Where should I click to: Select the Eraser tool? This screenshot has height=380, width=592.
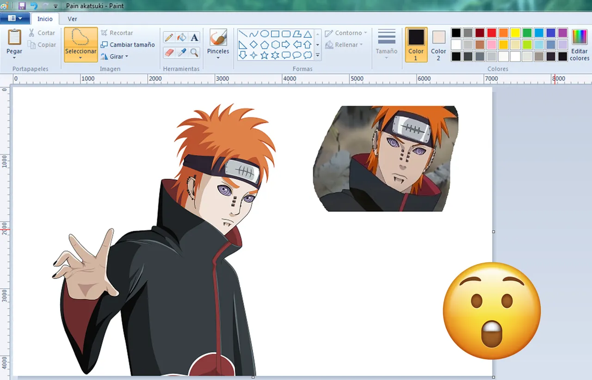coord(169,52)
